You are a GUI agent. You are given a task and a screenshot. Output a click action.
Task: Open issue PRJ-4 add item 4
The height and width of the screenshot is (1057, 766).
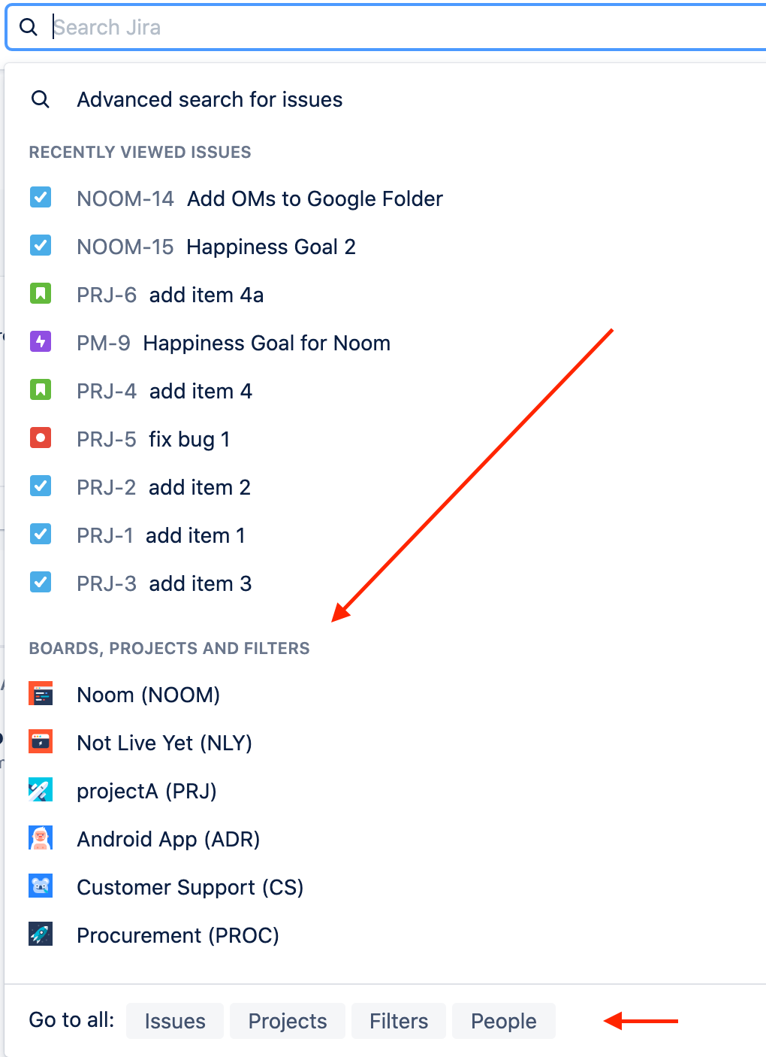point(164,391)
